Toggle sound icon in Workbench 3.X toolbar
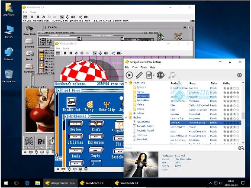251x188 pixels. click(x=73, y=17)
